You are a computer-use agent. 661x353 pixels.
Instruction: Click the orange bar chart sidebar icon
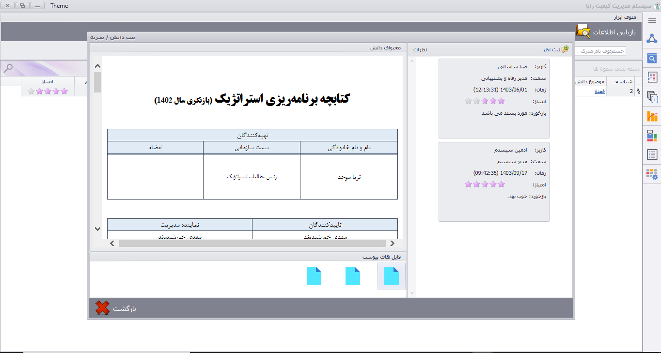point(652,116)
